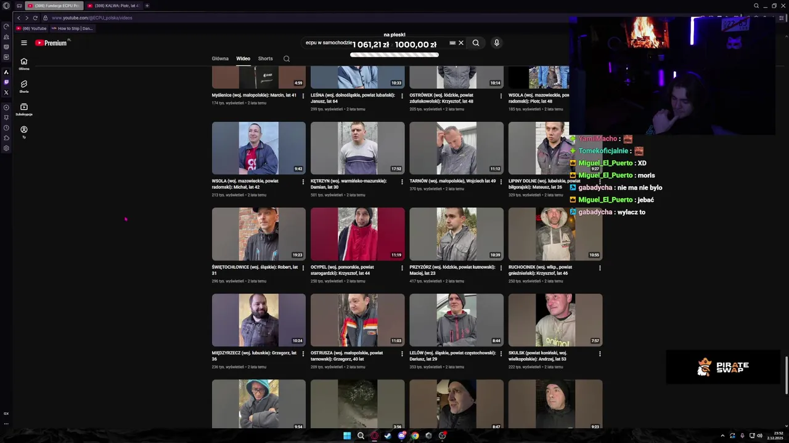The image size is (789, 443).
Task: Click the search magnifier button
Action: (x=476, y=43)
